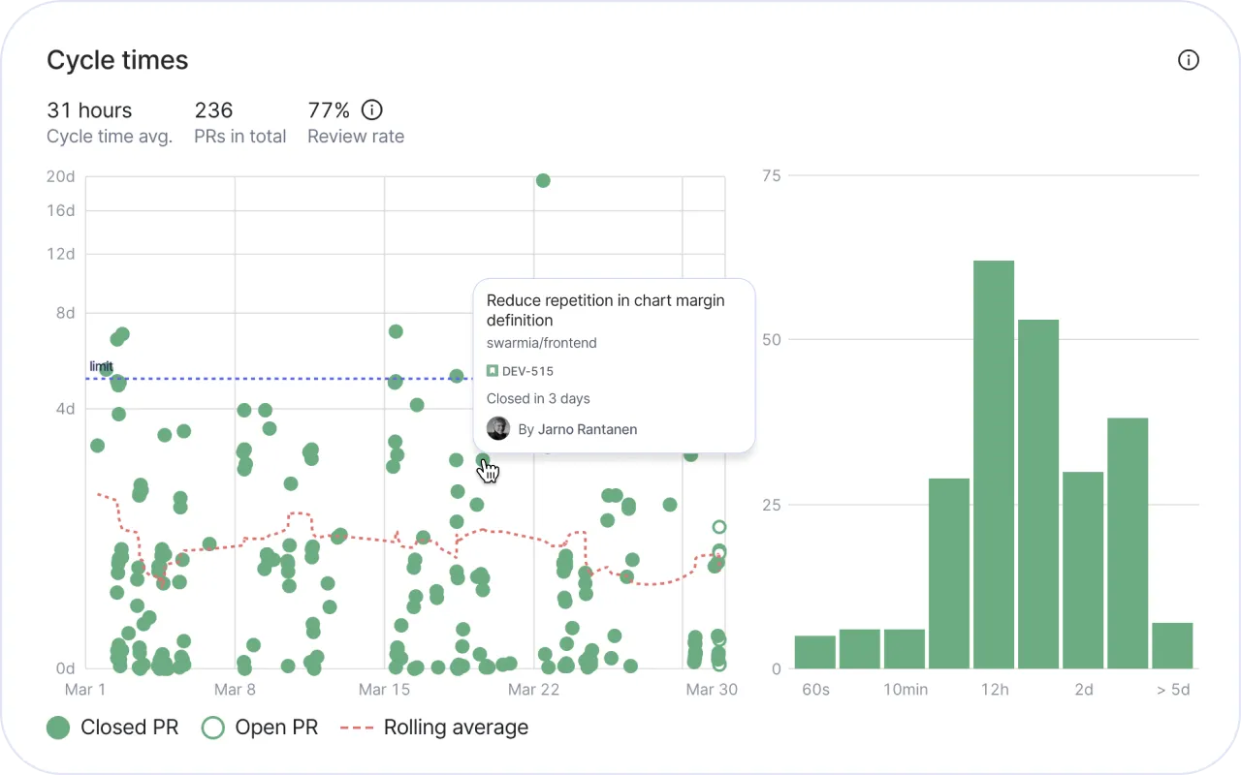Click the info icon beside the Cycle times title
This screenshot has height=775, width=1241.
click(x=1188, y=60)
